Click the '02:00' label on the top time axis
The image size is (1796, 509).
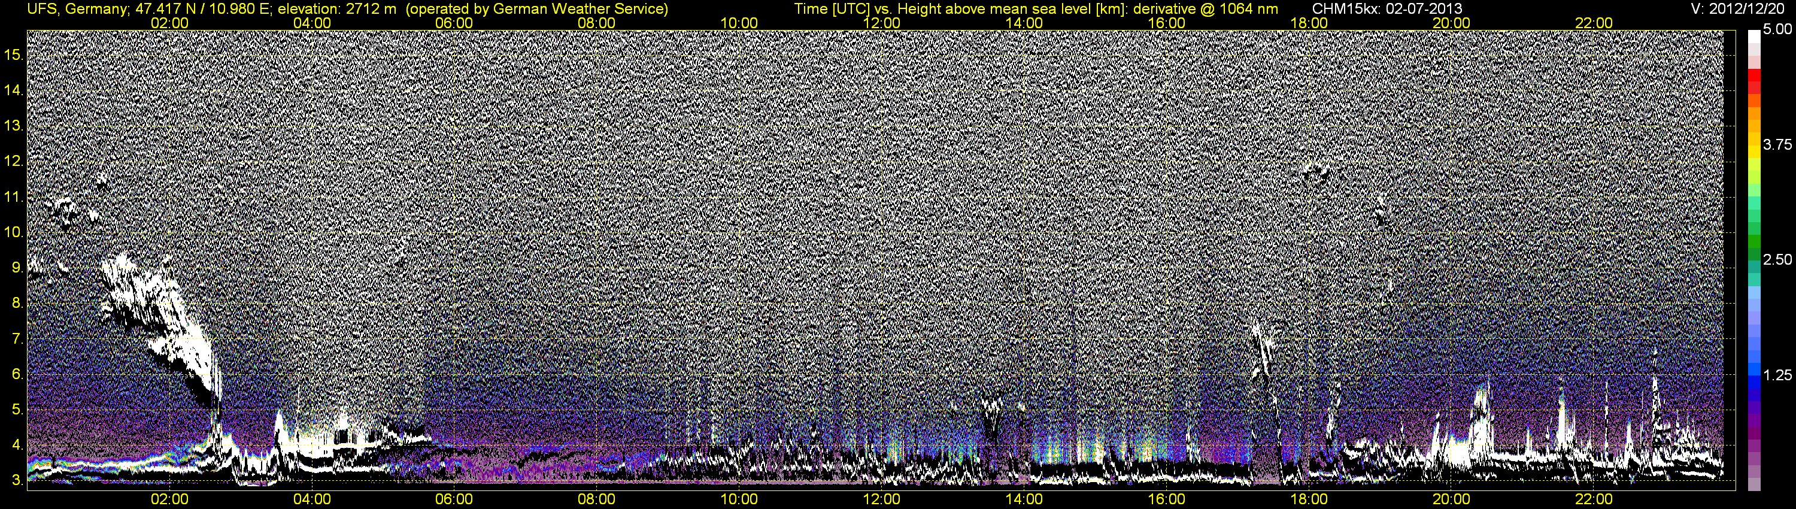coord(169,22)
